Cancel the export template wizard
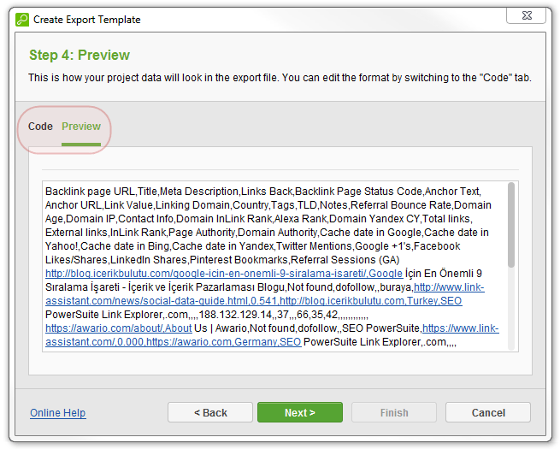Viewport: 560px width, 449px height. (488, 412)
